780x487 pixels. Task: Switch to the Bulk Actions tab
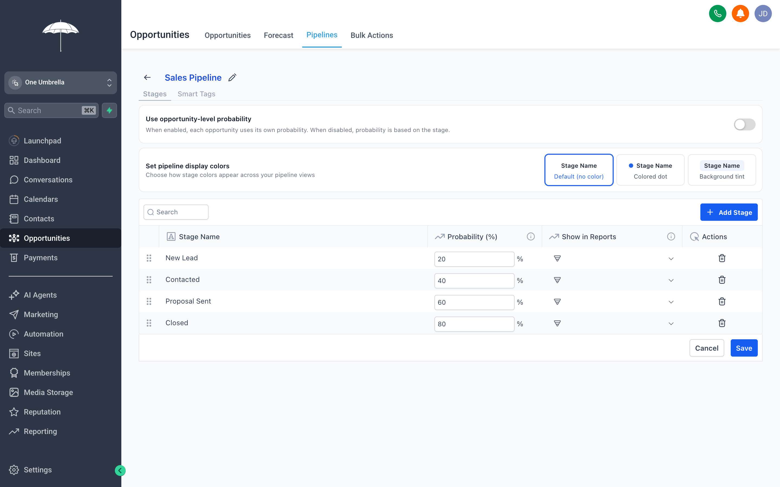point(372,35)
